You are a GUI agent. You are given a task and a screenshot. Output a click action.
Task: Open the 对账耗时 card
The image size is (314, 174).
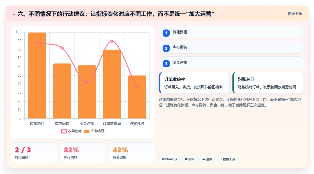click(x=268, y=83)
